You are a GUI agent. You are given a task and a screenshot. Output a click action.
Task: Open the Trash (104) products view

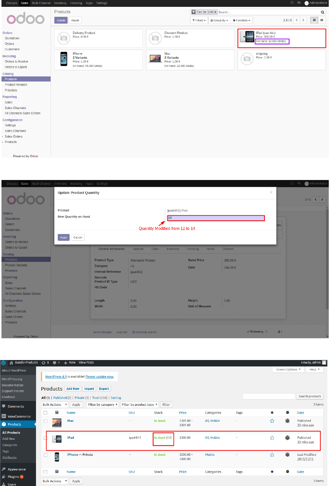click(99, 398)
